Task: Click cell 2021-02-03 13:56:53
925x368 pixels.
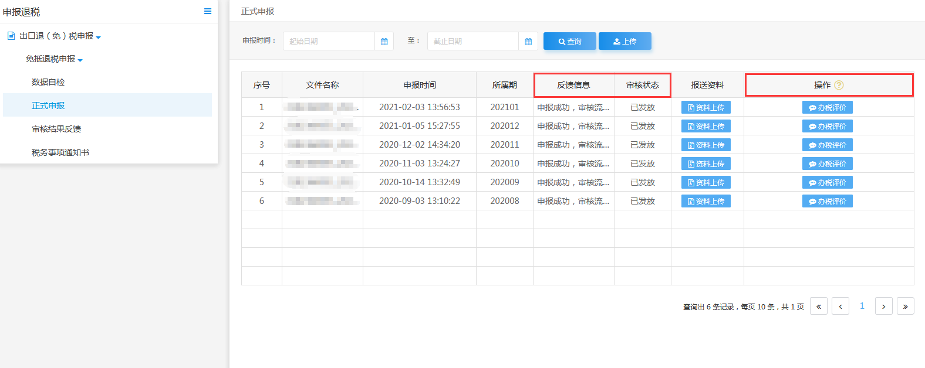Action: pyautogui.click(x=420, y=107)
